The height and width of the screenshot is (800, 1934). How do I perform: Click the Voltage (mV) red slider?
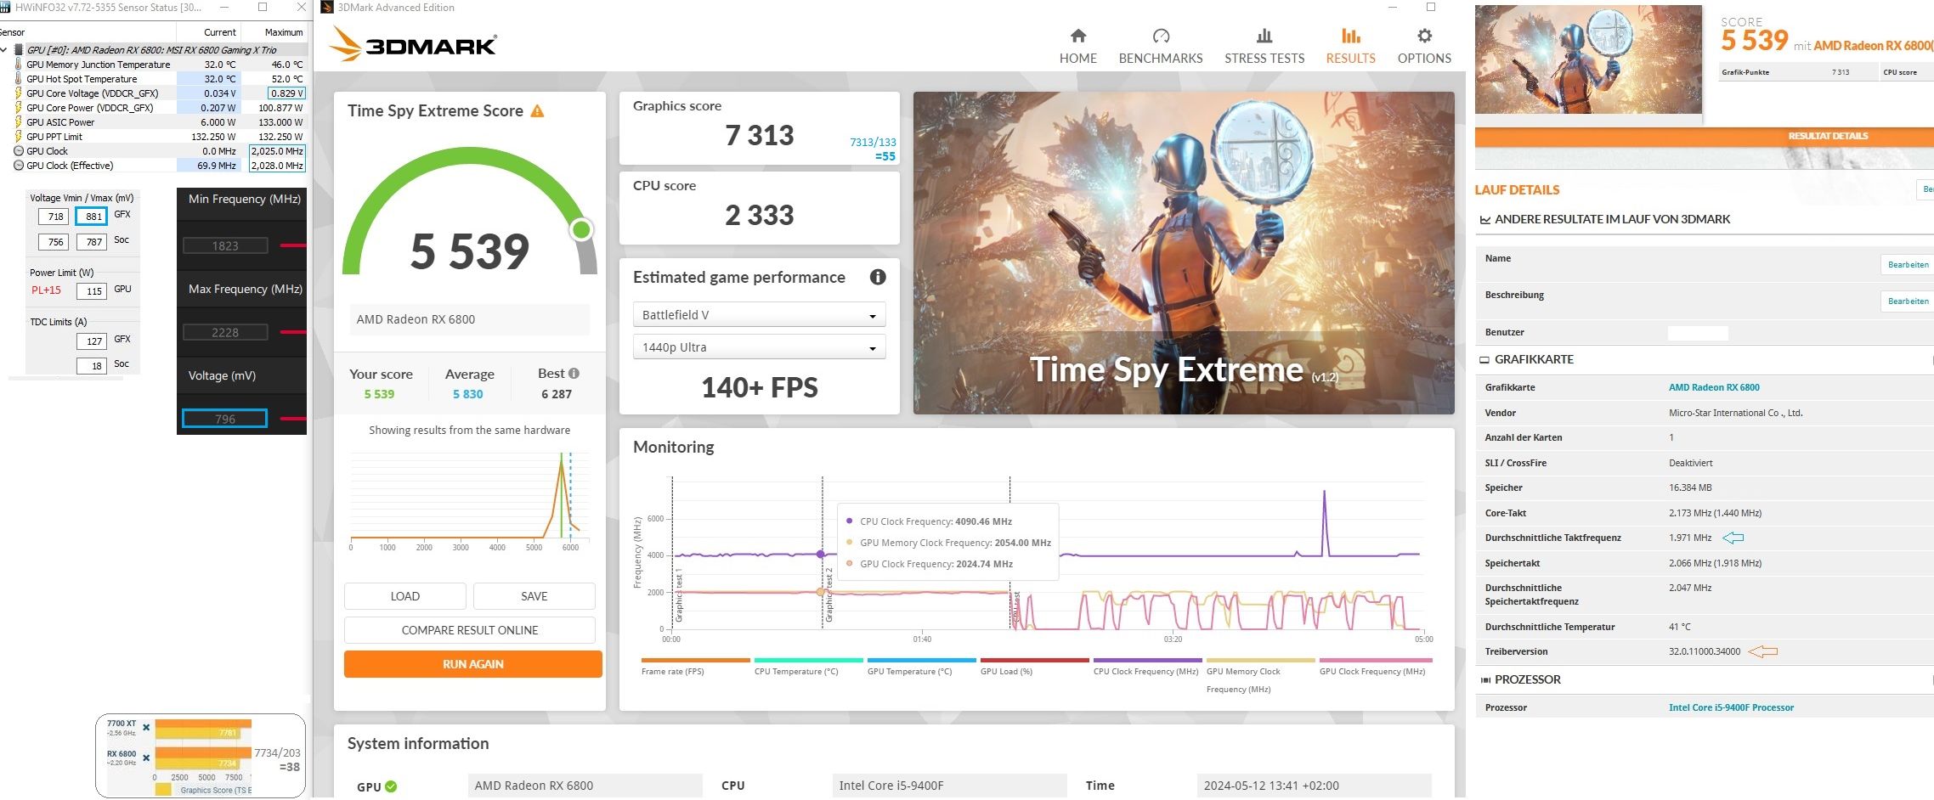point(293,419)
